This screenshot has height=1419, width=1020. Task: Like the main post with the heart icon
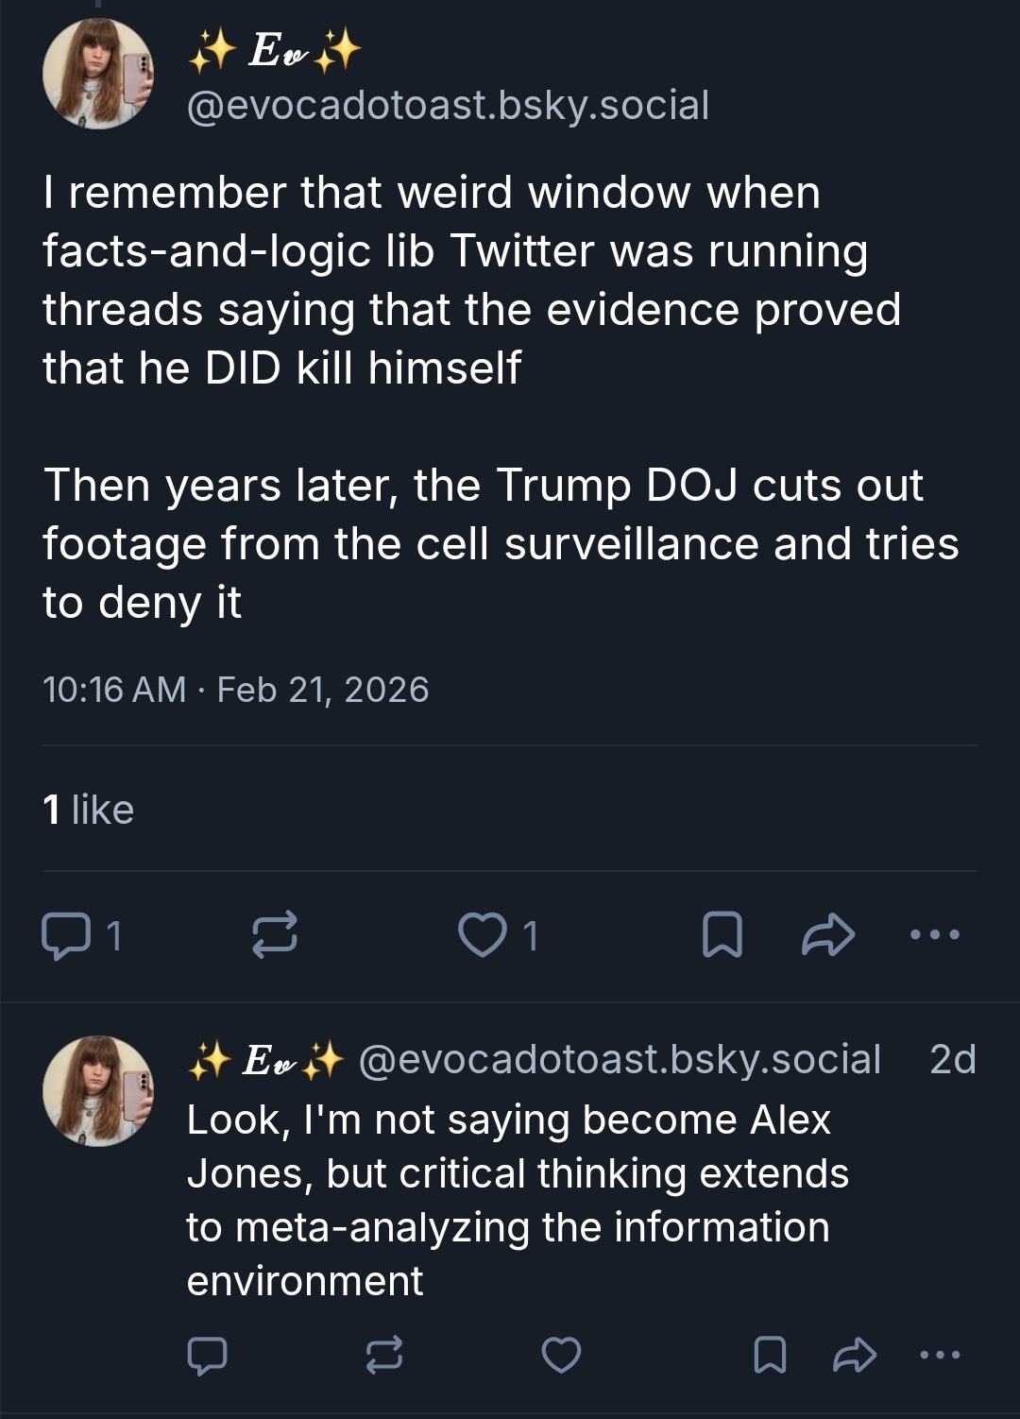click(x=482, y=935)
